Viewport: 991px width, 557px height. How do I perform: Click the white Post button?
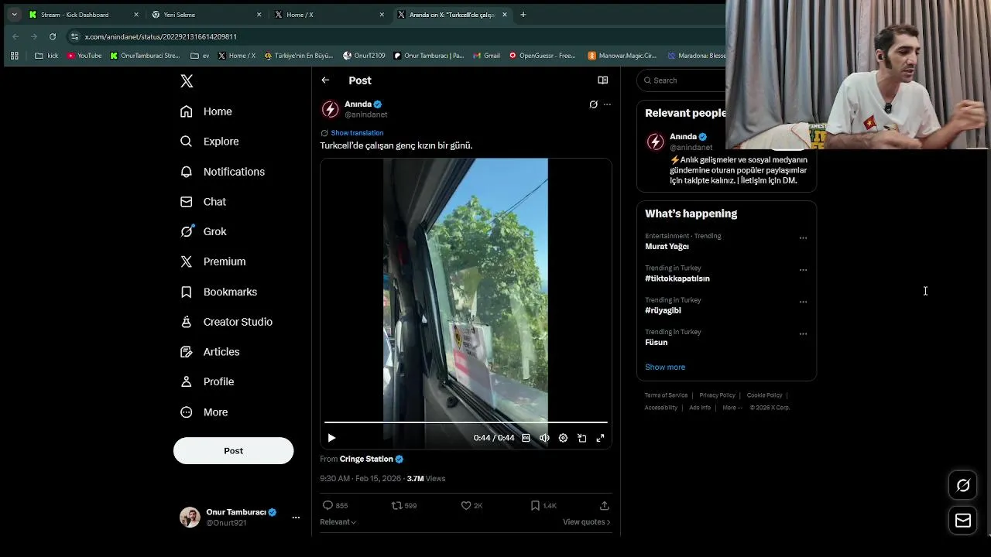coord(233,450)
